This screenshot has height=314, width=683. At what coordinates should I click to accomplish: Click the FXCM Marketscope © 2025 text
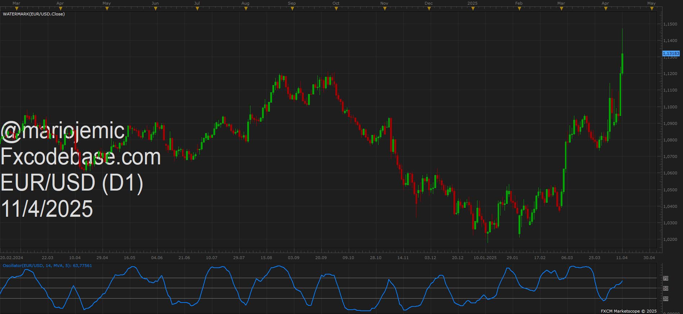click(x=629, y=311)
